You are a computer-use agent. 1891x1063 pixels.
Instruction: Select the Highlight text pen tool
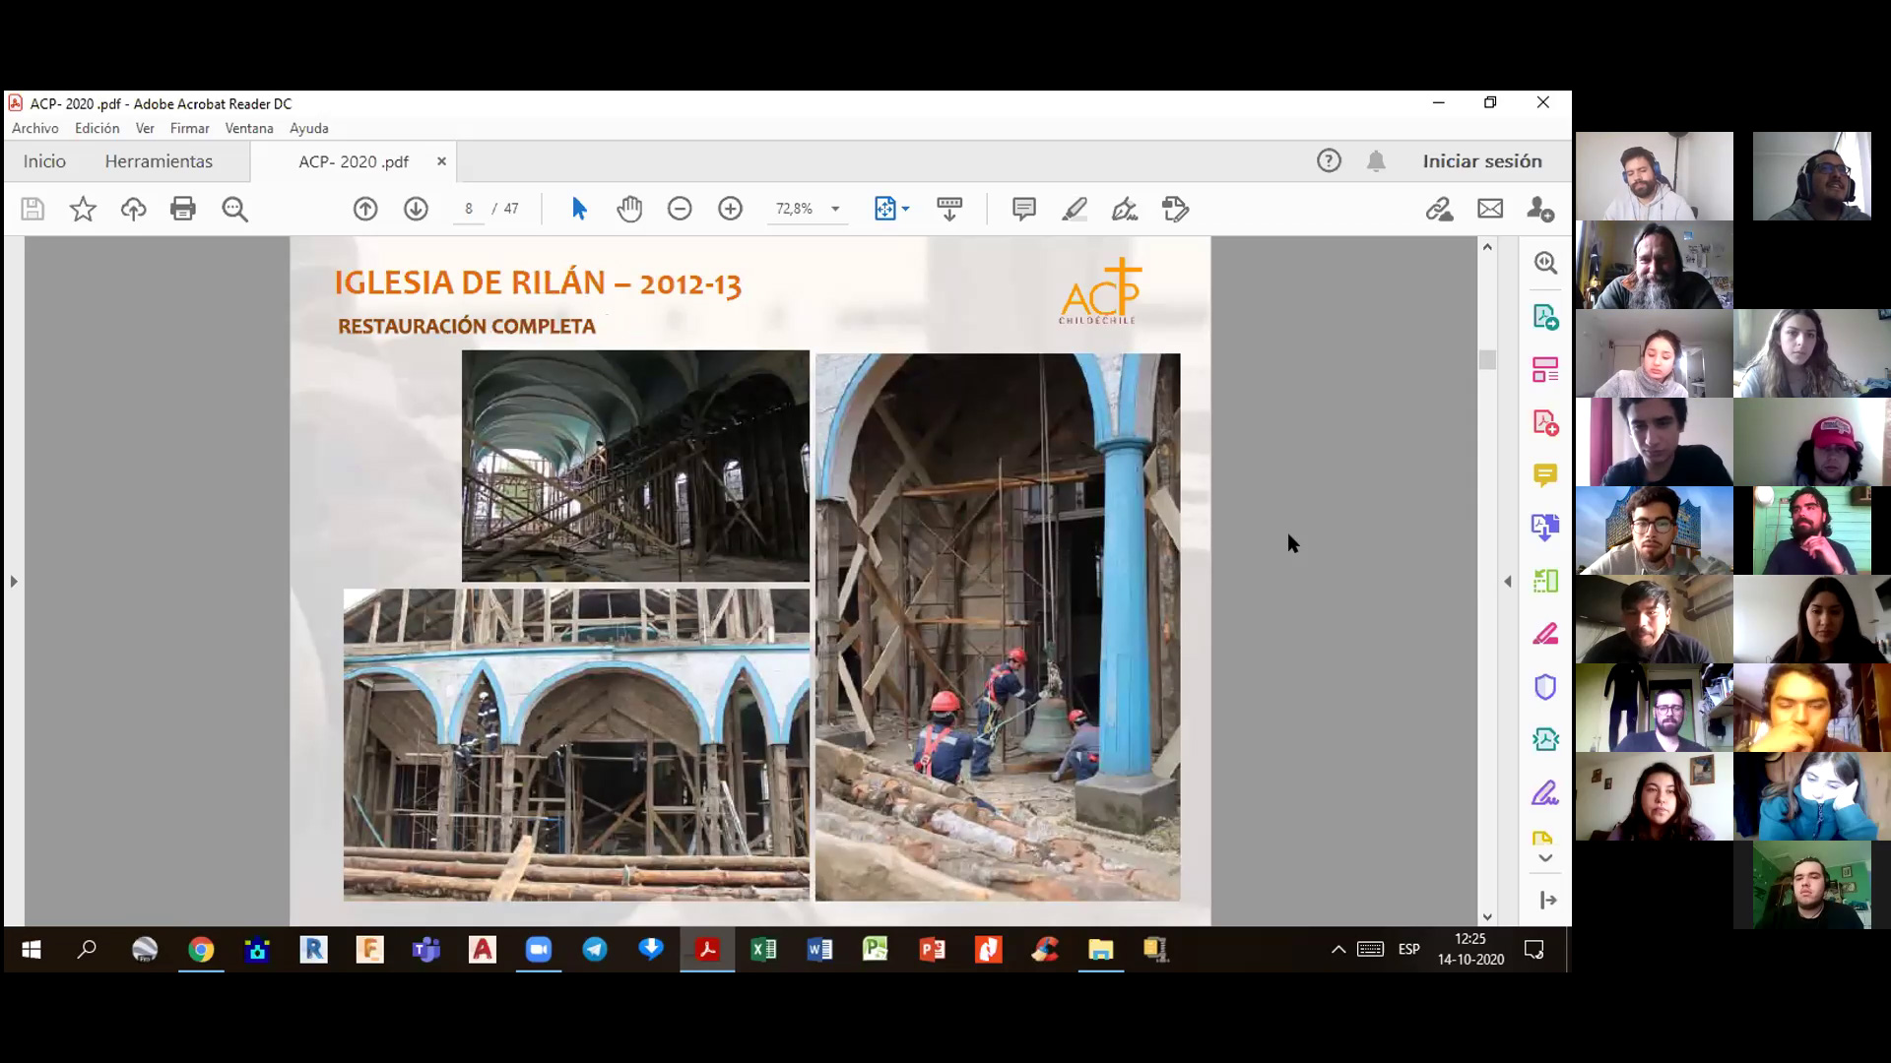pyautogui.click(x=1075, y=209)
